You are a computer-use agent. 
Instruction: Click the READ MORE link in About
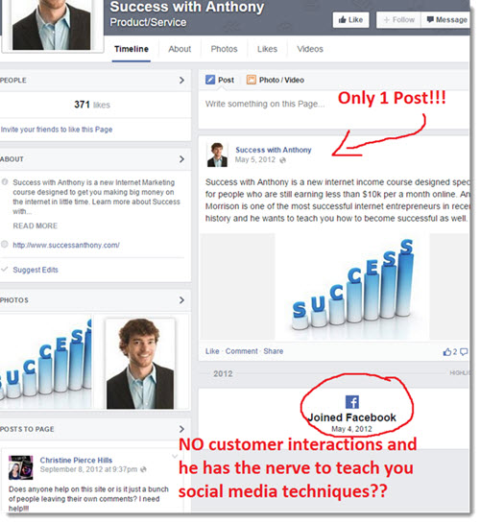[x=35, y=226]
